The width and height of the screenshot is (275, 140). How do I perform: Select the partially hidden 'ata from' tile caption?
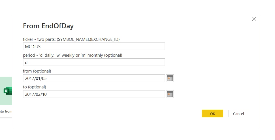click(x=6, y=111)
